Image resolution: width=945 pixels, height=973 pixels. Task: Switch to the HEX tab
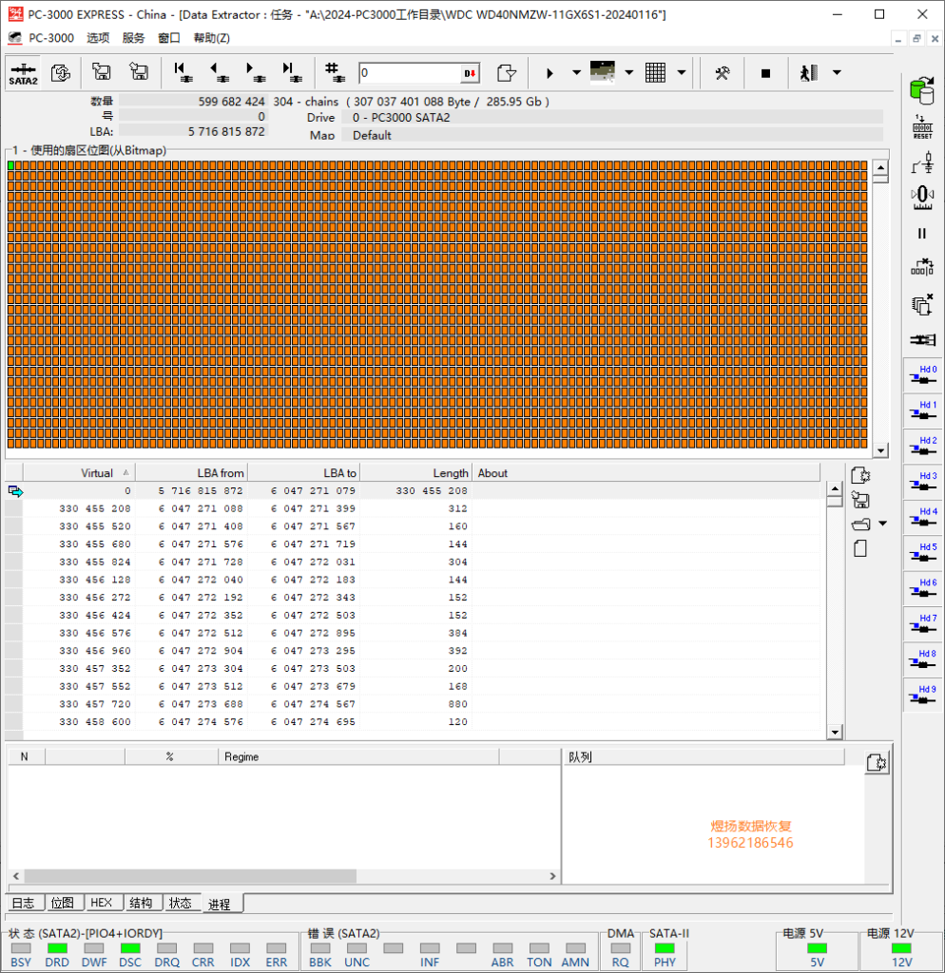pyautogui.click(x=101, y=903)
